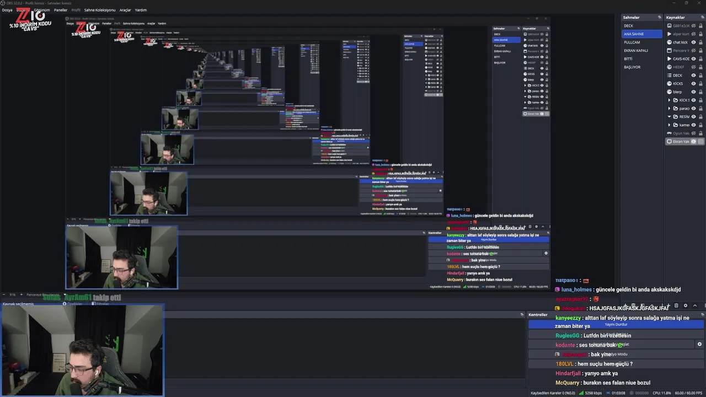Viewport: 706px width, 397px height.
Task: Click the Kaybedilen Kareler status entry
Action: coord(553,393)
